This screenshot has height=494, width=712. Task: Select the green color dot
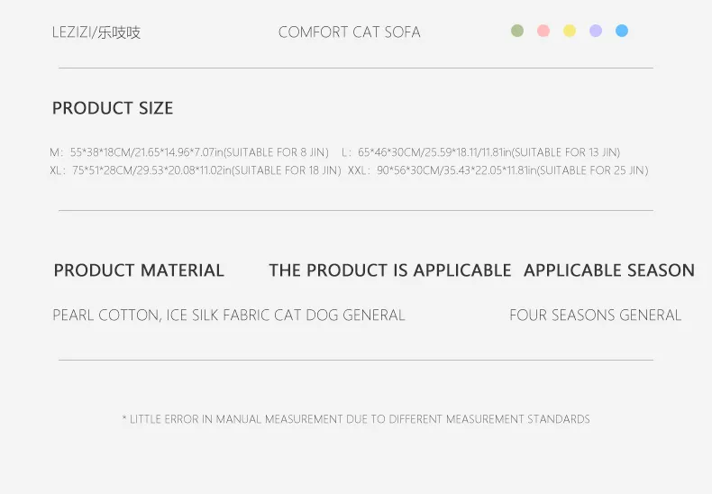[517, 31]
